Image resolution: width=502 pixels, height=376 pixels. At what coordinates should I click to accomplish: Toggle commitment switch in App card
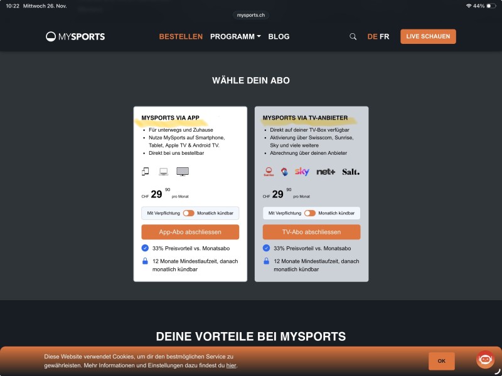[188, 213]
